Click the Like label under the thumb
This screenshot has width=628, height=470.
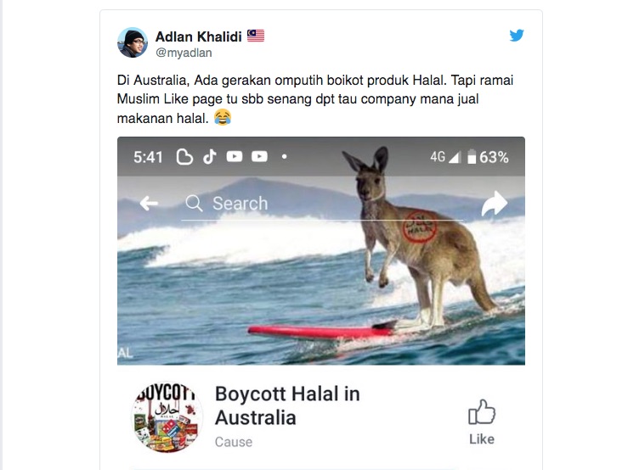tap(482, 439)
